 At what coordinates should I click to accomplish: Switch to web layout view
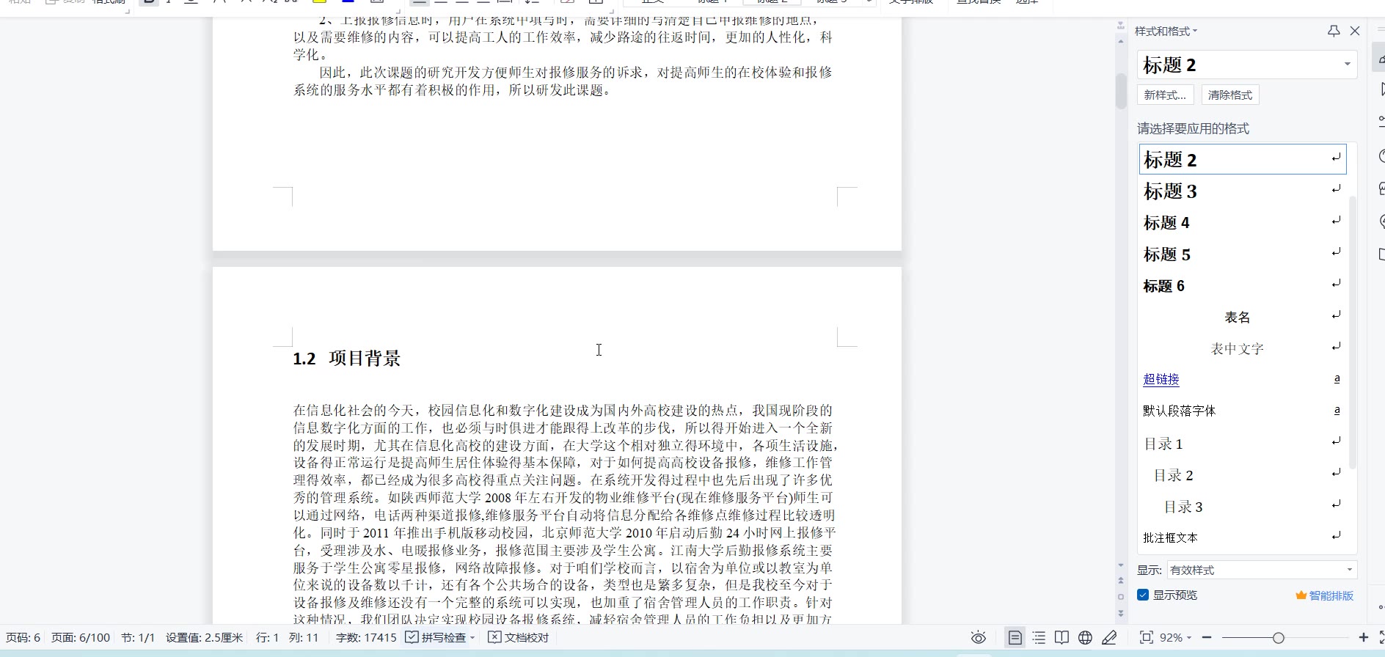1085,638
